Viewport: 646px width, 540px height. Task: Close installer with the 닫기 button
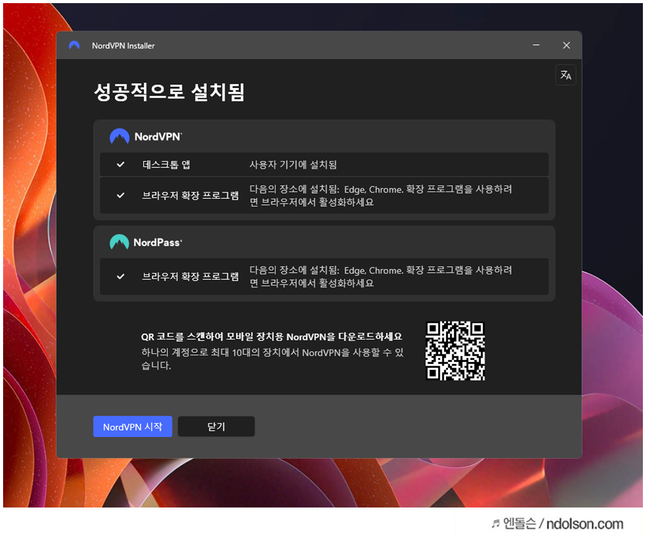[216, 427]
